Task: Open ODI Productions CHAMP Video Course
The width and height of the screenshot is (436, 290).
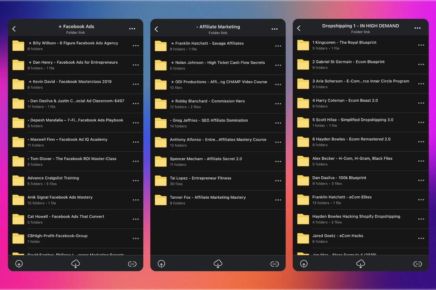Action: coord(218,85)
